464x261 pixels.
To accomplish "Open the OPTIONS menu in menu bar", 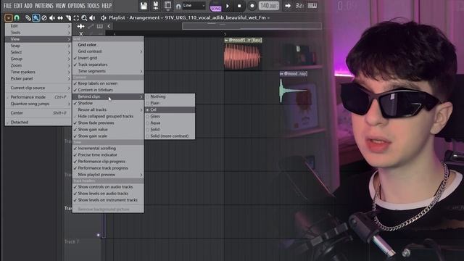I will pos(76,6).
